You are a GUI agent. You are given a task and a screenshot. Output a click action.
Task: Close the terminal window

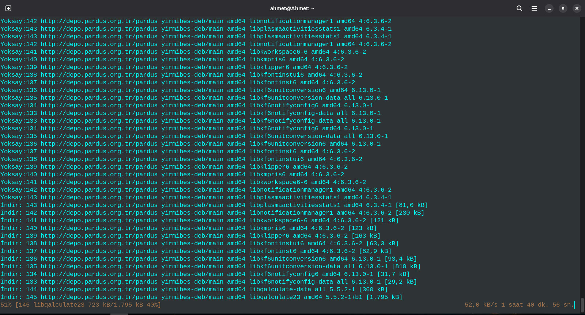click(x=577, y=8)
